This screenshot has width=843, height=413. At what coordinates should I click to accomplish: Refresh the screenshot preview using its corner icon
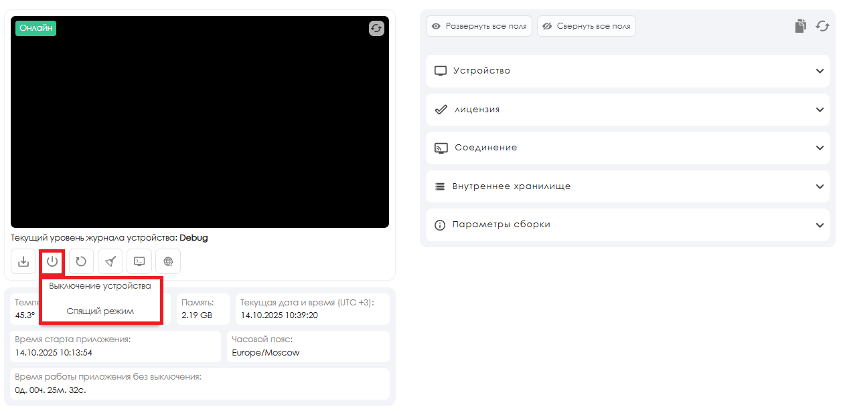[376, 28]
